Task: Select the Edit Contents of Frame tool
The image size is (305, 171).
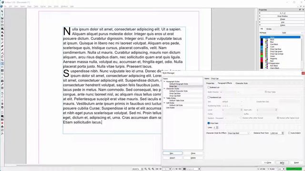Action: coord(2,64)
